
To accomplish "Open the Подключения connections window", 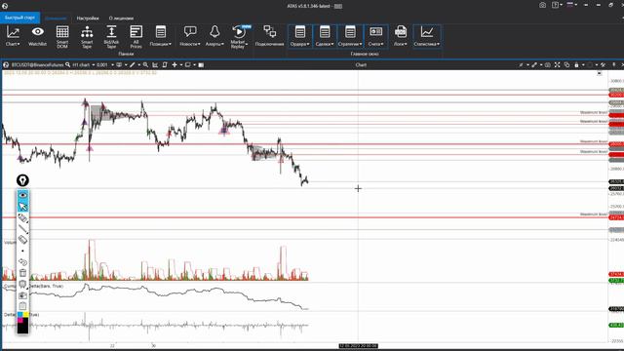I will tap(269, 36).
